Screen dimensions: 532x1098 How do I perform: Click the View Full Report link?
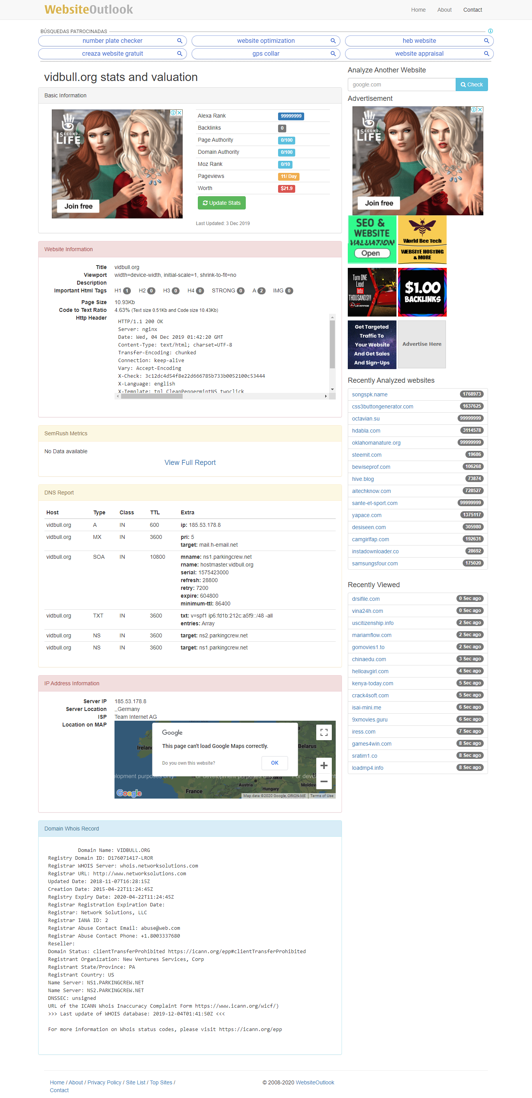190,463
